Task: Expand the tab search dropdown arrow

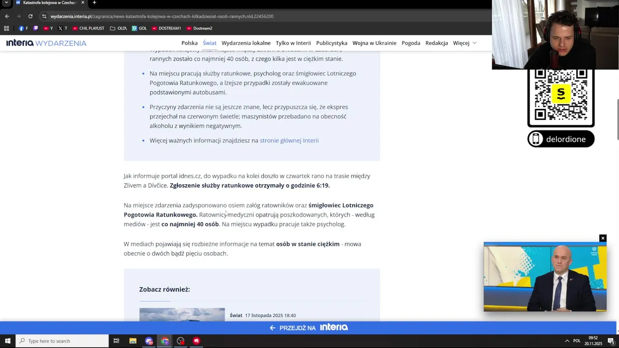Action: (x=6, y=2)
